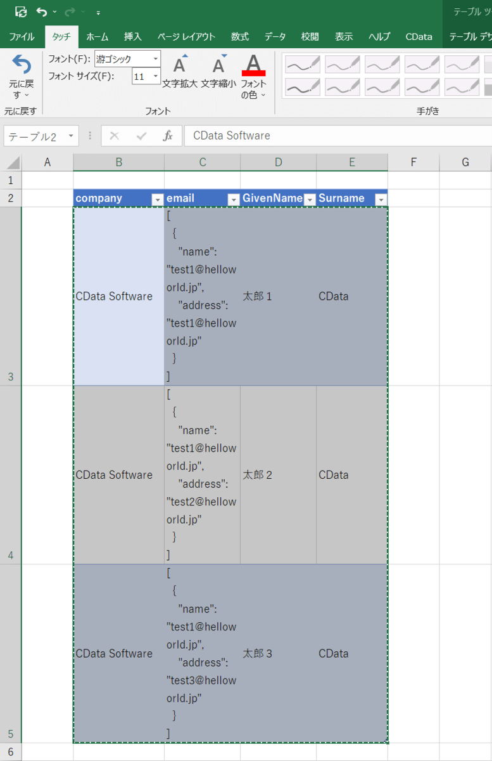
Task: Select row 4 header
Action: (11, 475)
